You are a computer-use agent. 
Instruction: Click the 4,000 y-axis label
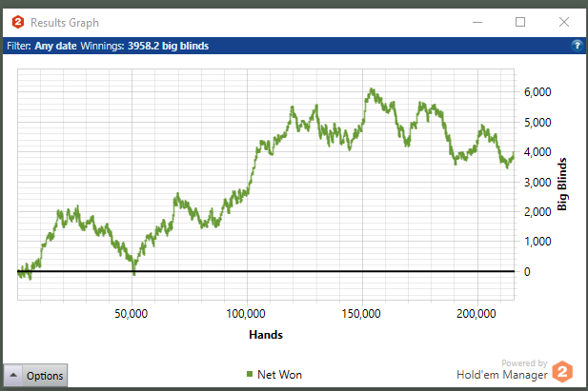tap(537, 152)
